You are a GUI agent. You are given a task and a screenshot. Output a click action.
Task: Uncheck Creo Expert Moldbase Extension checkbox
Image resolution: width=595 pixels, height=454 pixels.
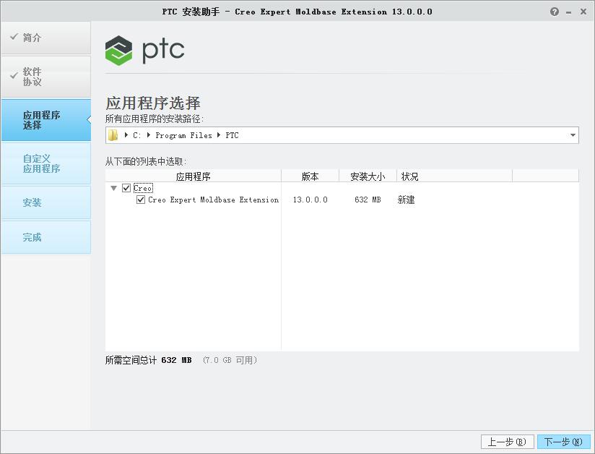[141, 200]
